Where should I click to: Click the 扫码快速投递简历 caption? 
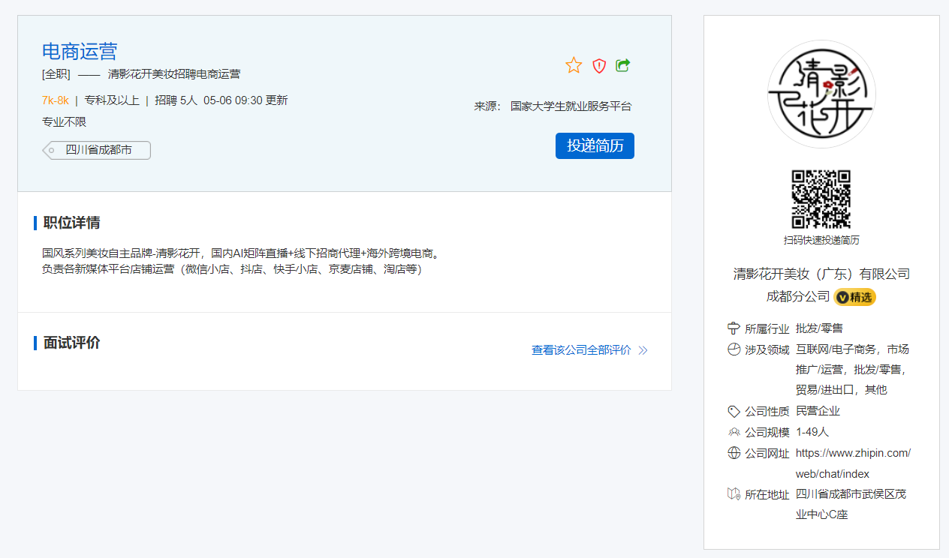tap(821, 240)
